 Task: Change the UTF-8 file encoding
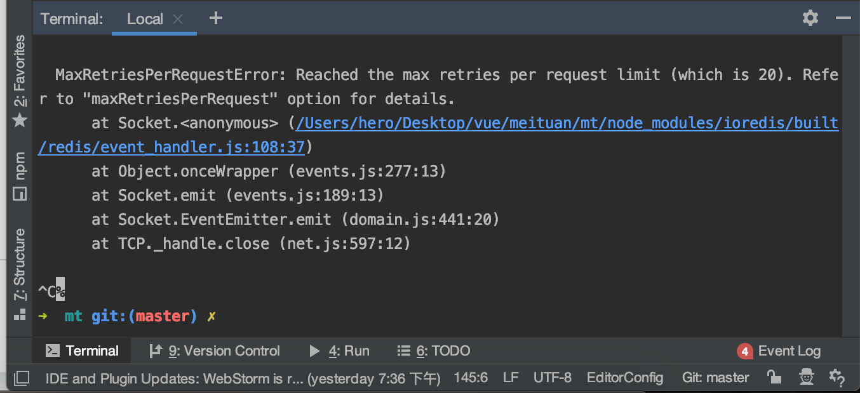(x=553, y=378)
